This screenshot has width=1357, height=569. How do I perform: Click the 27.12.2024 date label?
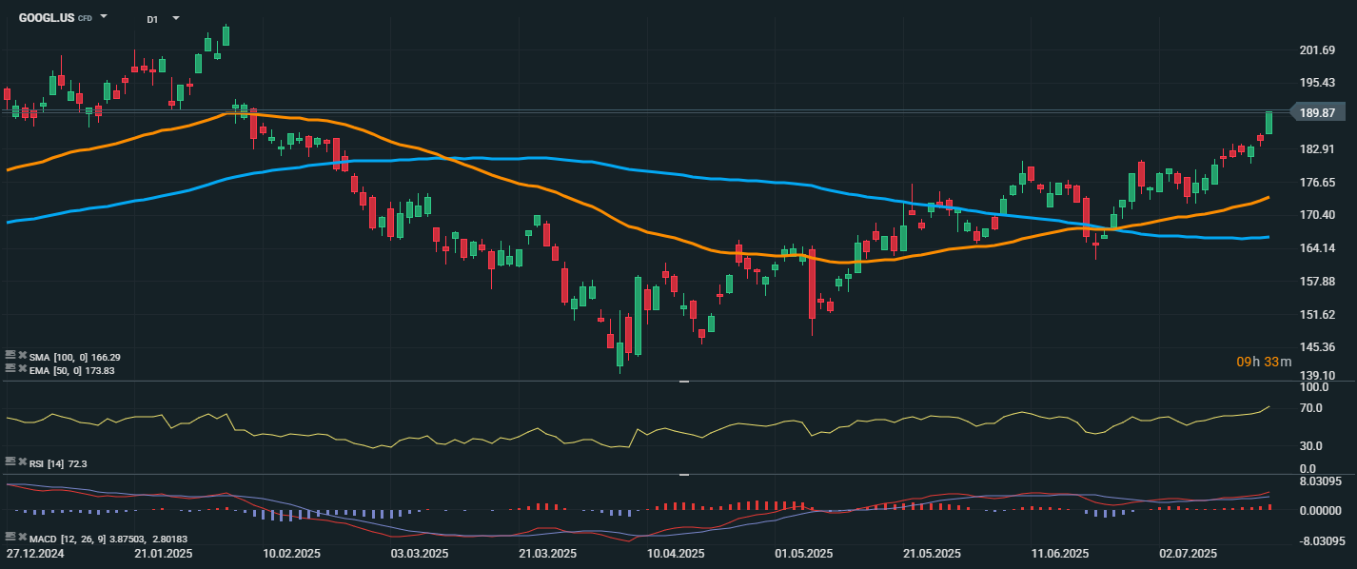tap(33, 553)
